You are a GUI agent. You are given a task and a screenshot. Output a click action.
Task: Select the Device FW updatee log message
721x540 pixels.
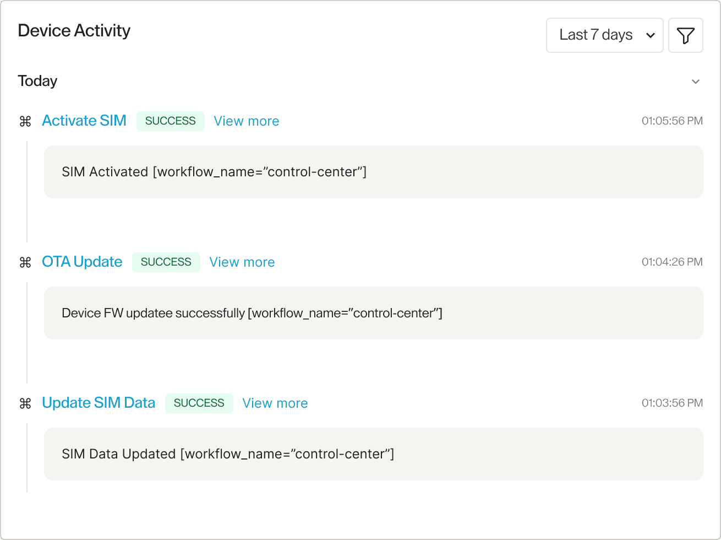pos(373,313)
